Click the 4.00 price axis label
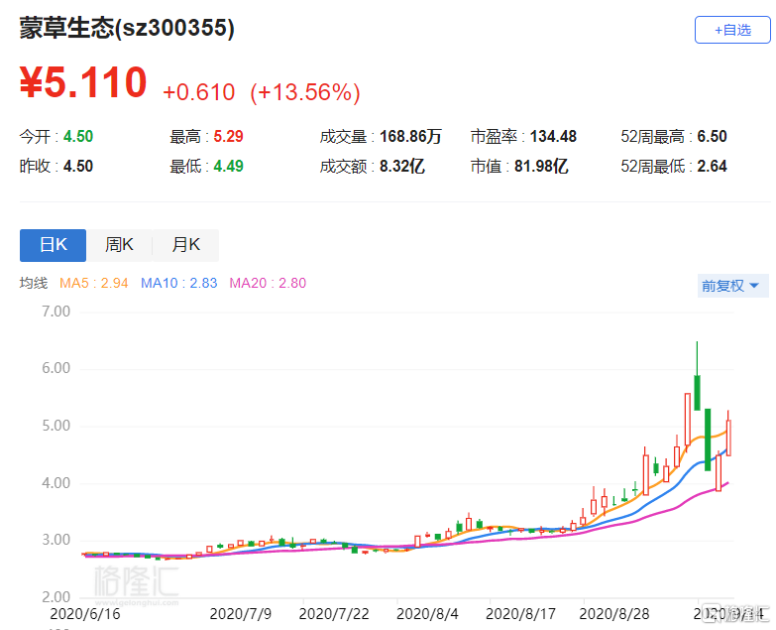Image resolution: width=776 pixels, height=630 pixels. click(x=55, y=483)
